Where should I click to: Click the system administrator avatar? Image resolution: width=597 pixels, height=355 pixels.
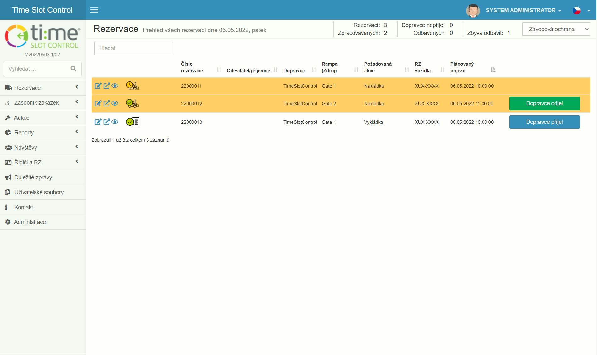click(473, 10)
